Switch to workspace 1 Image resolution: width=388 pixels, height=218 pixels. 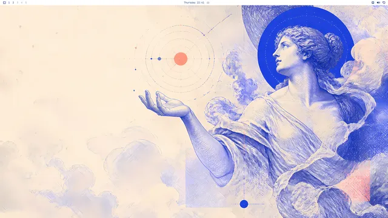[9, 2]
